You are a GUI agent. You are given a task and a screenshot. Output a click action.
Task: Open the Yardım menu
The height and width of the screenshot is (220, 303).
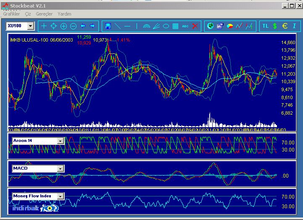point(64,14)
